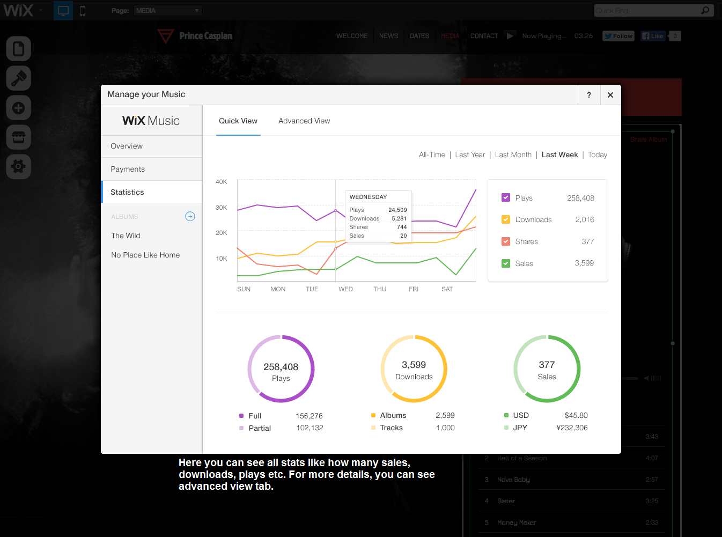Click the Hell of a Season track
Image resolution: width=722 pixels, height=537 pixels.
click(x=571, y=458)
